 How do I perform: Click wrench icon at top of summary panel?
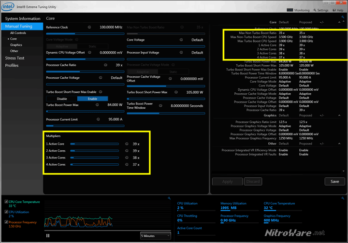(343, 17)
